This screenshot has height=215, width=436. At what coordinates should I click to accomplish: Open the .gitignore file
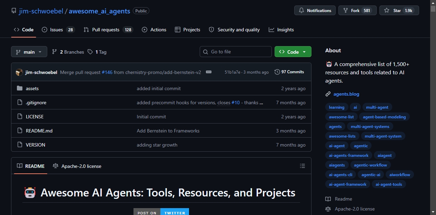click(36, 103)
